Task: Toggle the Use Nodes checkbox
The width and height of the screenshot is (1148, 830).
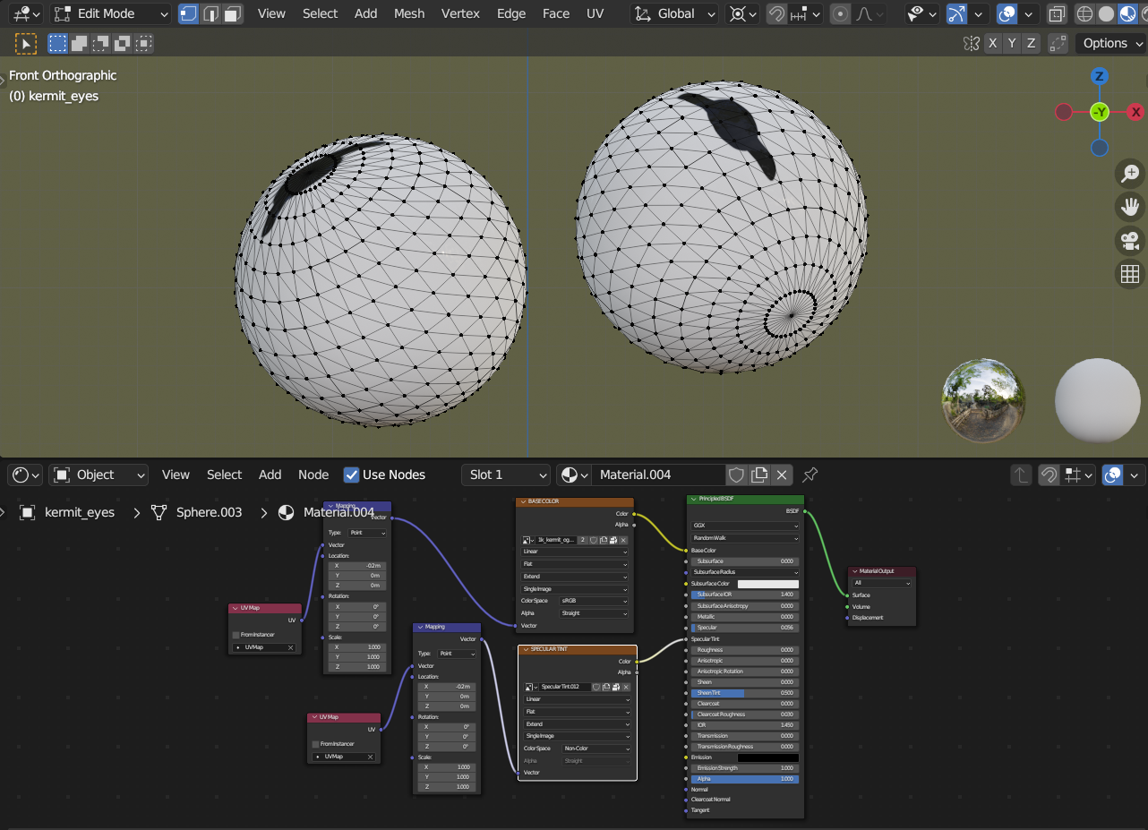Action: 352,475
